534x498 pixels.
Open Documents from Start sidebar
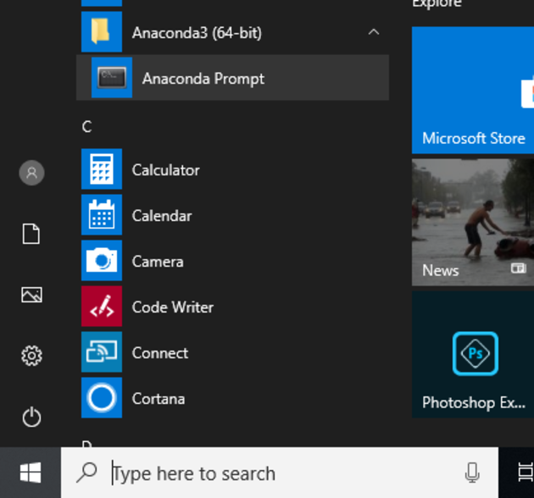coord(31,234)
